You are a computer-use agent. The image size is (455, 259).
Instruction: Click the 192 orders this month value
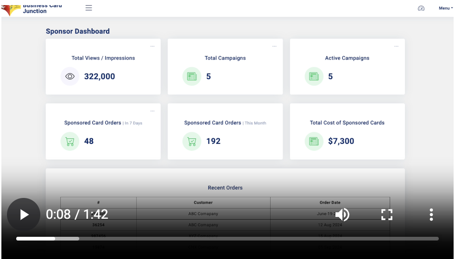[x=213, y=141]
